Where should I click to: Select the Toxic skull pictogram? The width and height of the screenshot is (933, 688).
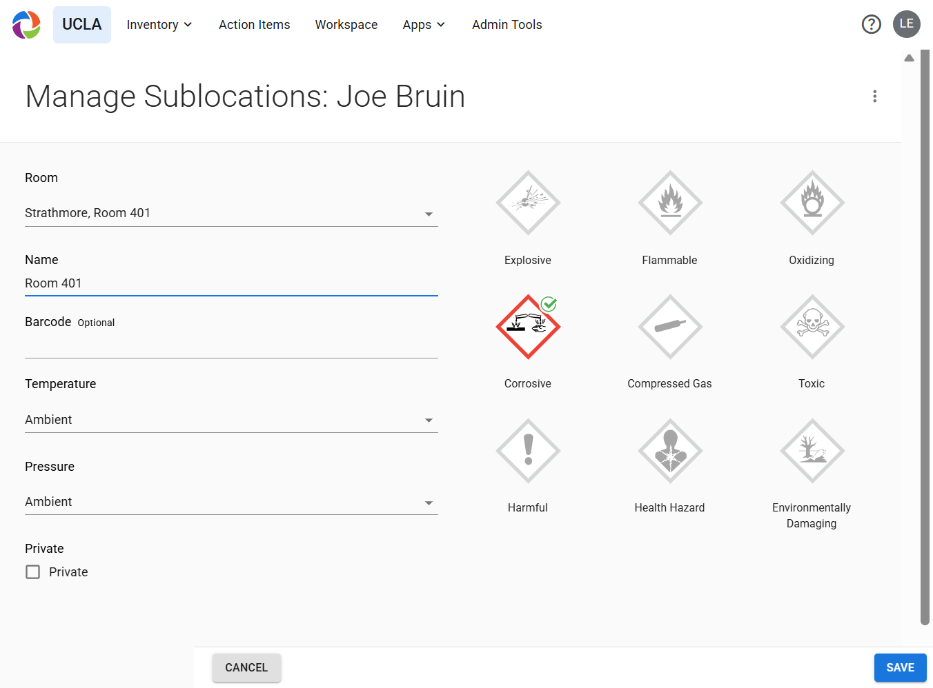pyautogui.click(x=812, y=327)
